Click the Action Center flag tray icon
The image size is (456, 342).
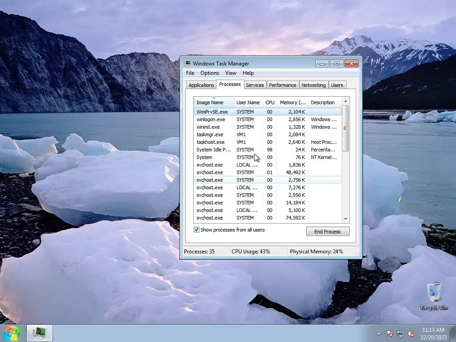coord(389,334)
